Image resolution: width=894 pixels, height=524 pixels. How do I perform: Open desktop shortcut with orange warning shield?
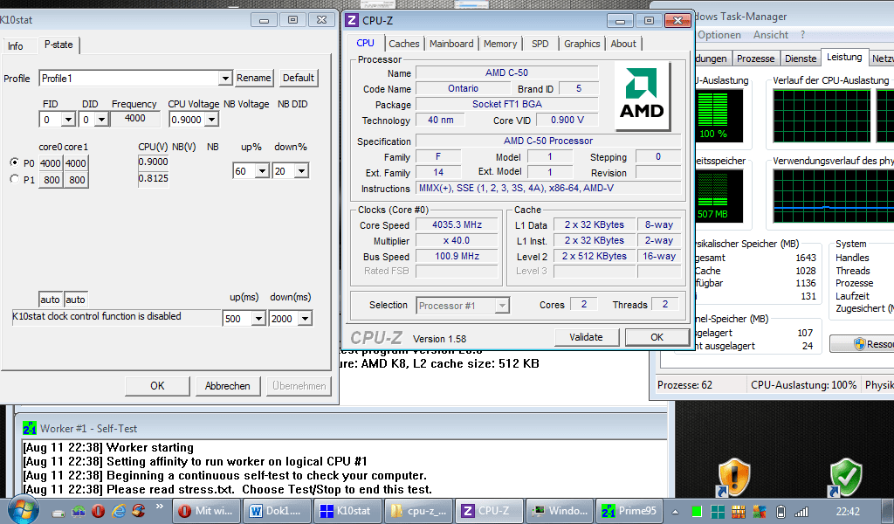tap(733, 477)
